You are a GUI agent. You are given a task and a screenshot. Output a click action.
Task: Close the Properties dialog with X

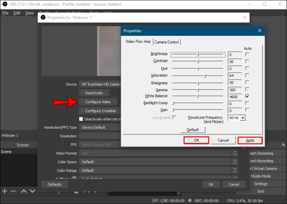coord(260,30)
